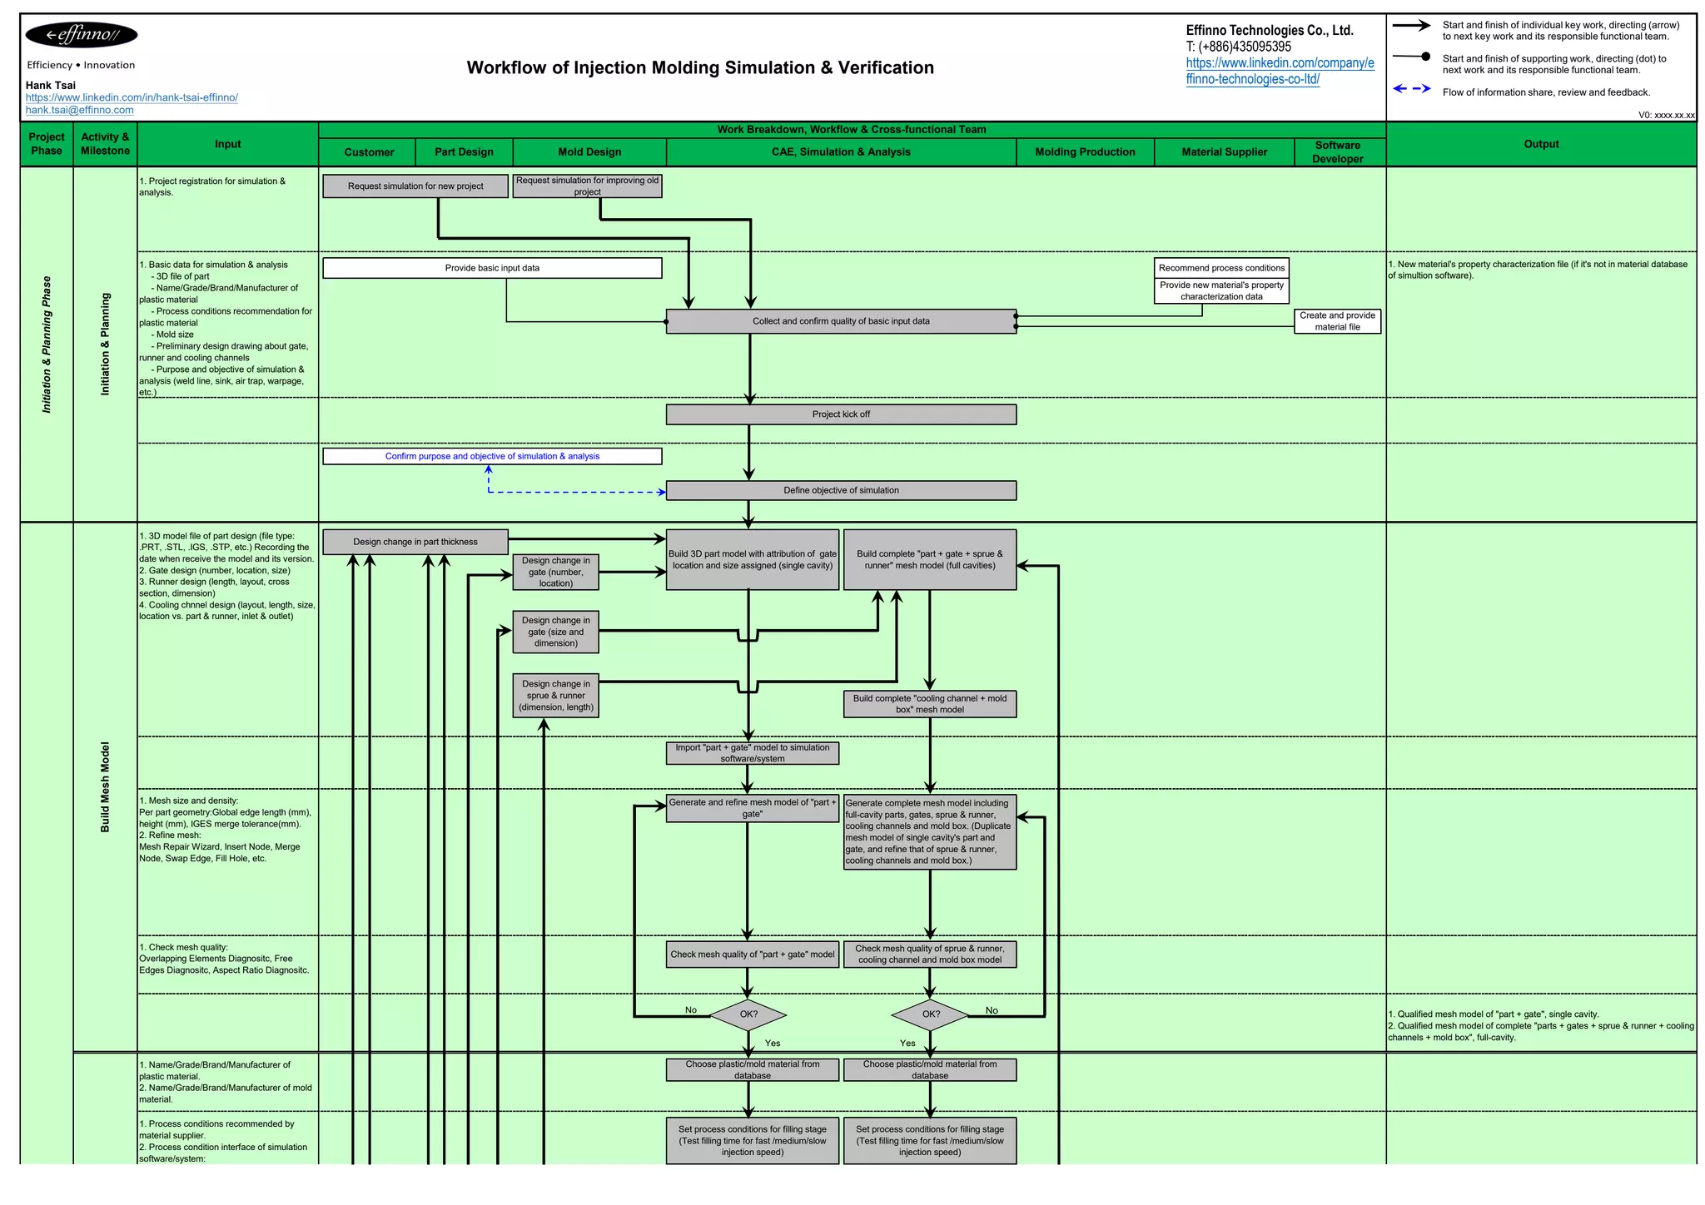
Task: Click the effinno logo
Action: coord(81,35)
